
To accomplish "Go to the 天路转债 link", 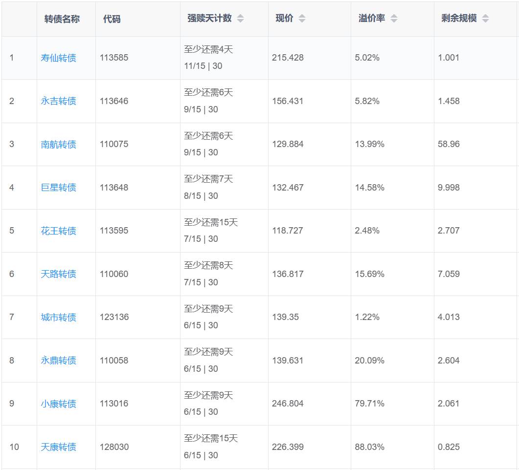I will (59, 274).
